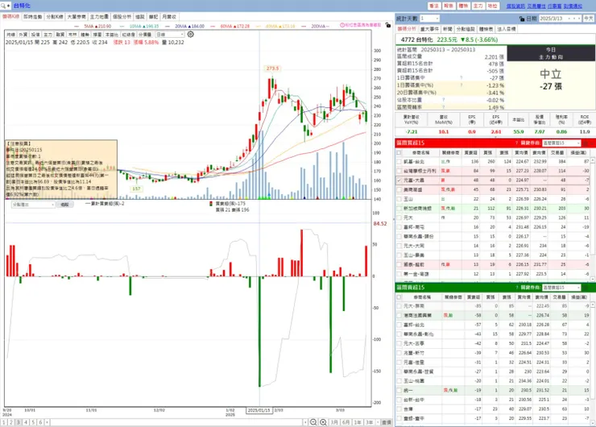Select page button 5 at the bottom left

click(33, 422)
